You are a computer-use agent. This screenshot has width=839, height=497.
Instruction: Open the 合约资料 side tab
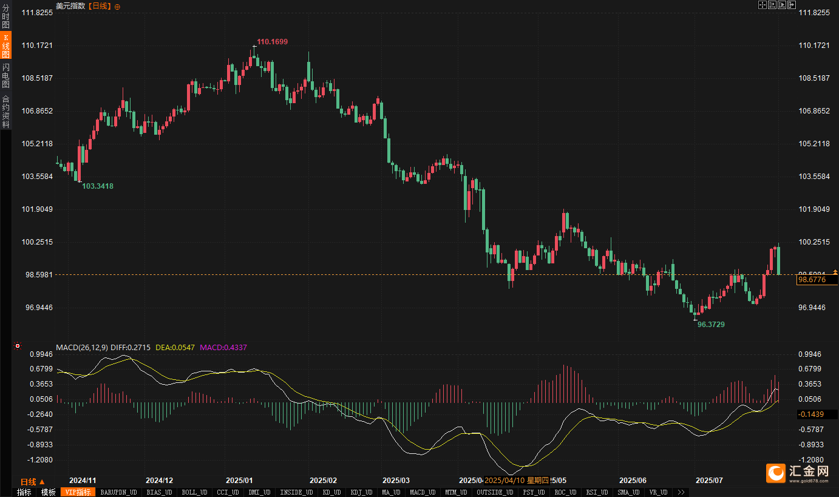point(6,111)
